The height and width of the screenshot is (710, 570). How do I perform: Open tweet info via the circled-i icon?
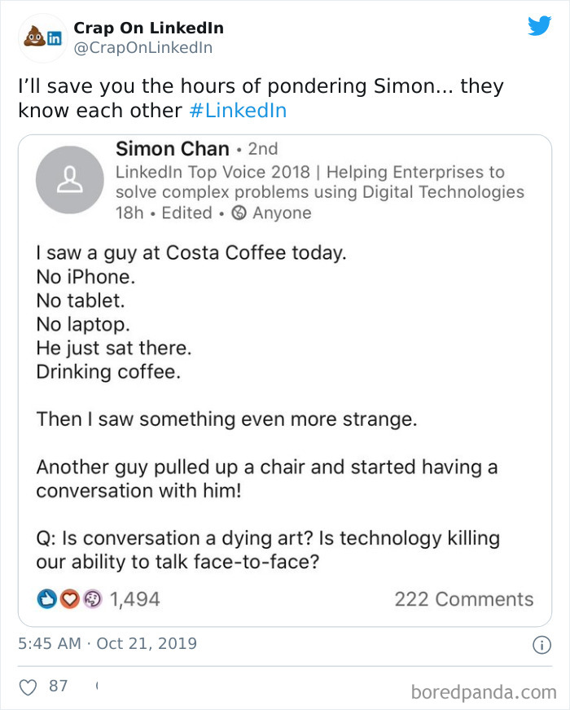(543, 643)
